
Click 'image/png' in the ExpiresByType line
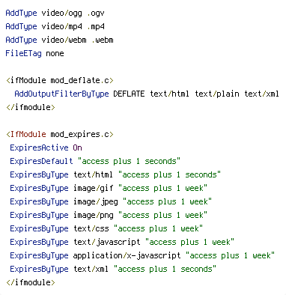click(94, 215)
